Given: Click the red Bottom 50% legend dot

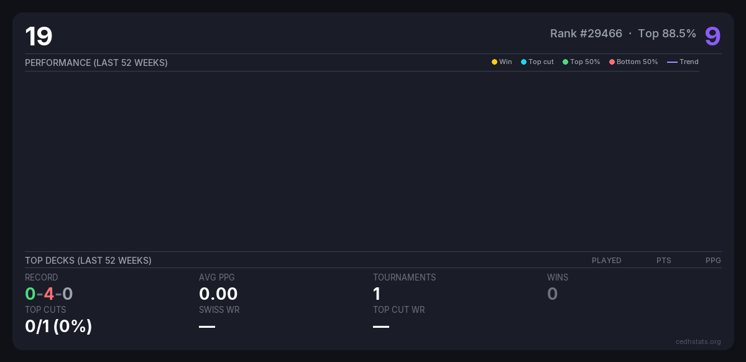Looking at the screenshot, I should 612,62.
